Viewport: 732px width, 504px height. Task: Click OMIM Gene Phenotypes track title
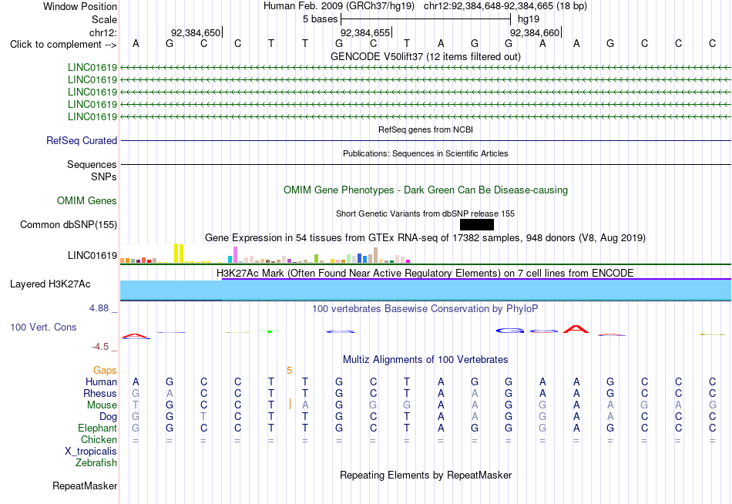click(425, 190)
